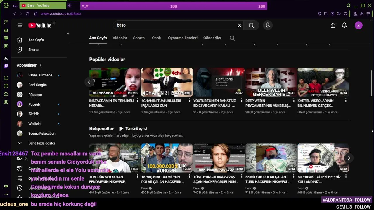Open TÜM DÜNYAYI SOYAN video thumbnail

[x=115, y=158]
